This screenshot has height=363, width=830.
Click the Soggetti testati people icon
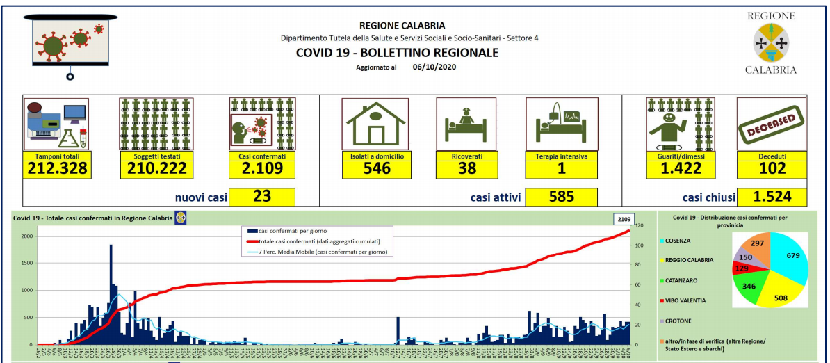(x=156, y=124)
